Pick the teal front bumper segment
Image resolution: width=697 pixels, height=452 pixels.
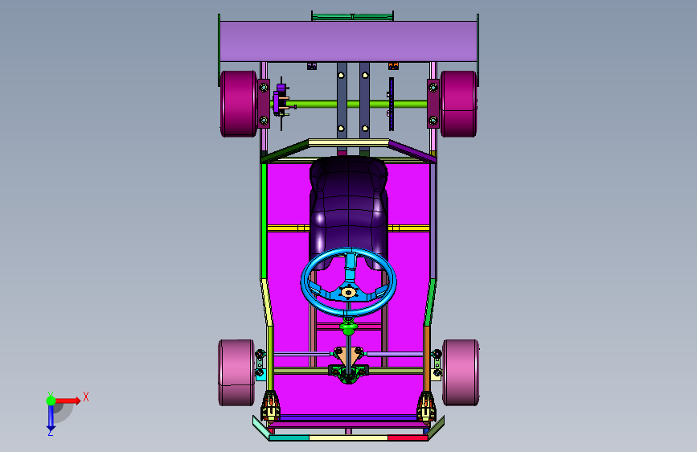tap(289, 438)
